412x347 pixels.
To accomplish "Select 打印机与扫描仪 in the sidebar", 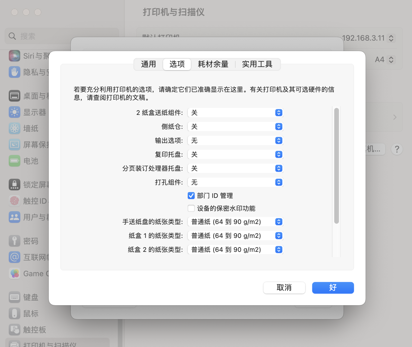I will [x=57, y=343].
